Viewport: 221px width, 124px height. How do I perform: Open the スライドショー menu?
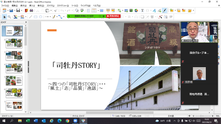pyautogui.click(x=63, y=6)
